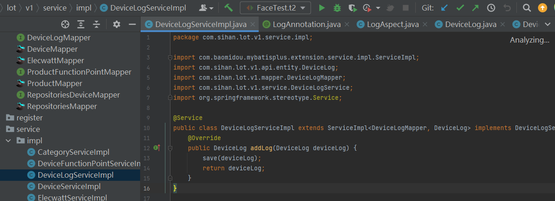Start debugging with the bug icon
This screenshot has width=555, height=201.
337,8
